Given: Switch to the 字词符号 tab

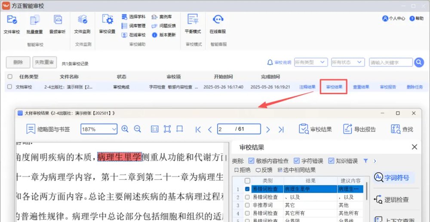Looking at the screenshot, I should click(x=392, y=177).
